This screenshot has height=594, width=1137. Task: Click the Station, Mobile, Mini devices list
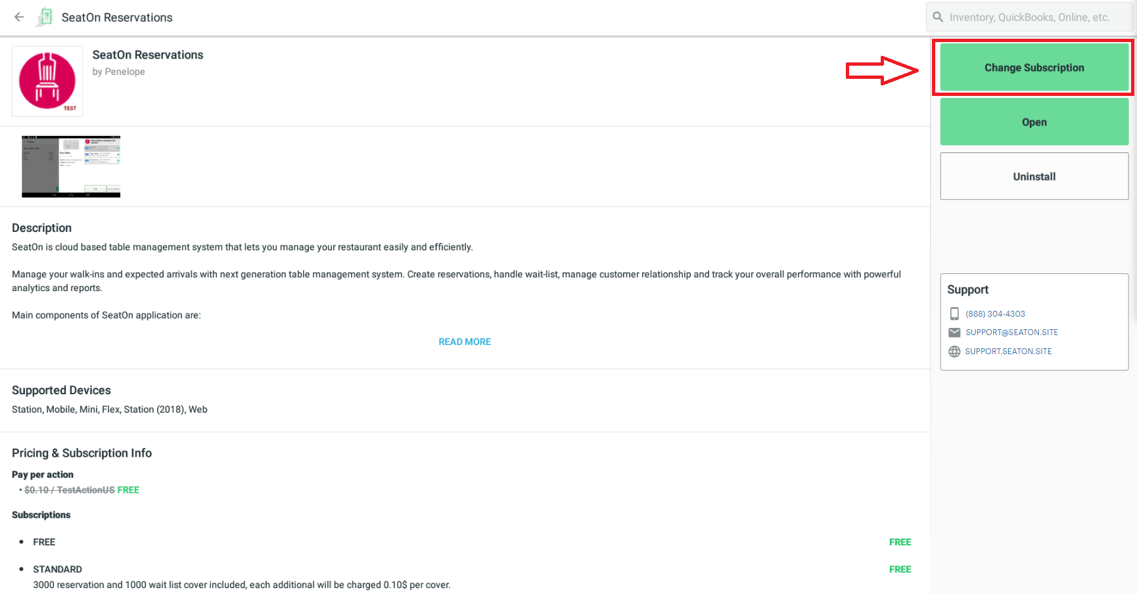tap(110, 409)
